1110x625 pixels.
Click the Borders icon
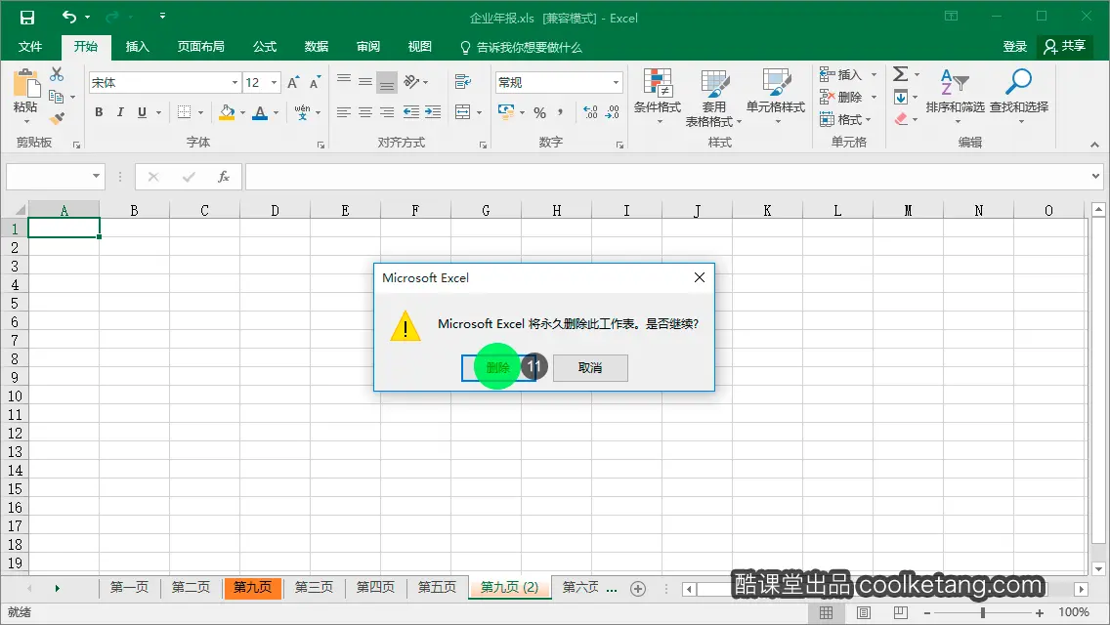pyautogui.click(x=184, y=112)
